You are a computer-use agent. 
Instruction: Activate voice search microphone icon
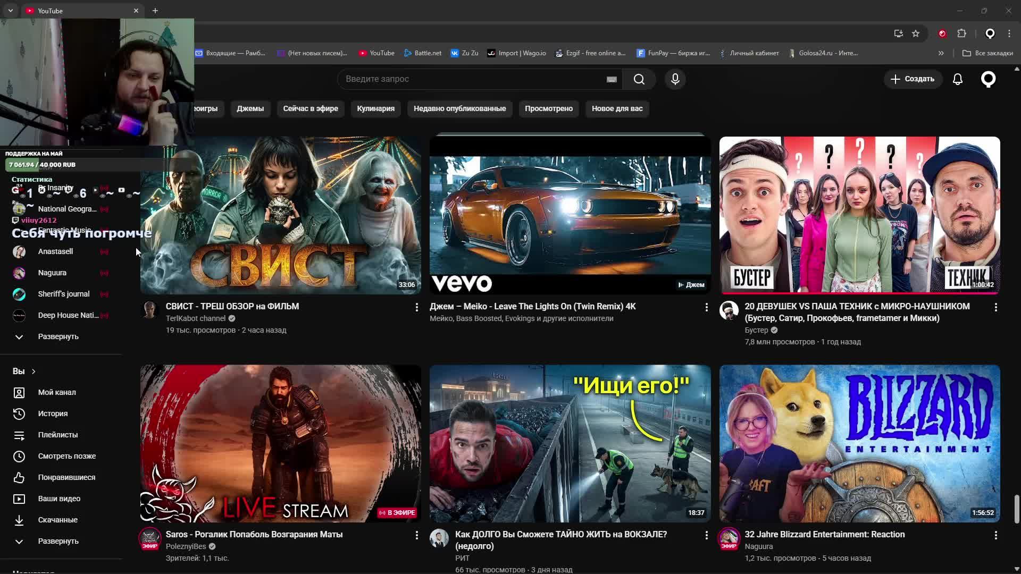coord(675,79)
